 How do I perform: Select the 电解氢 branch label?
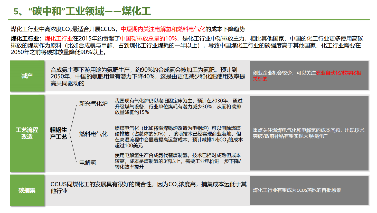[x=88, y=163]
